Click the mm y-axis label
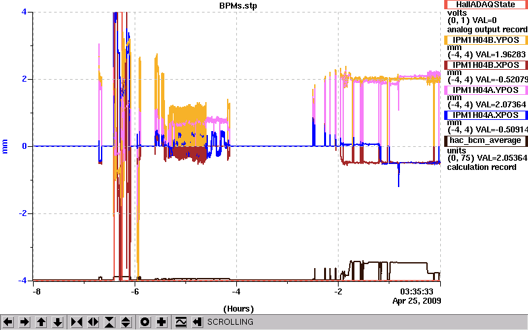The width and height of the screenshot is (528, 330). pos(5,146)
